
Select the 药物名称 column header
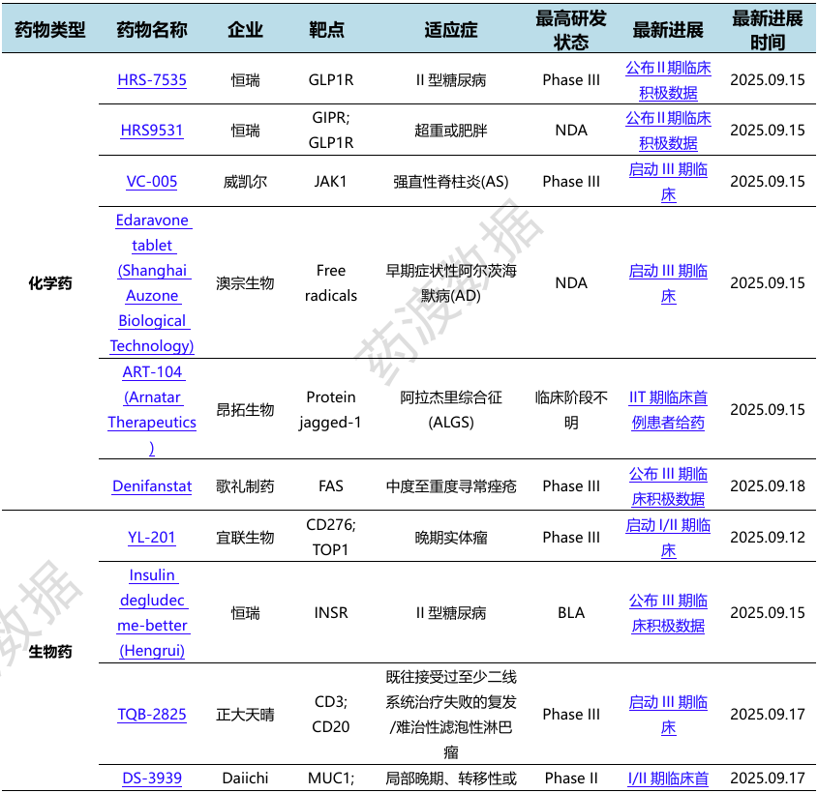click(152, 30)
